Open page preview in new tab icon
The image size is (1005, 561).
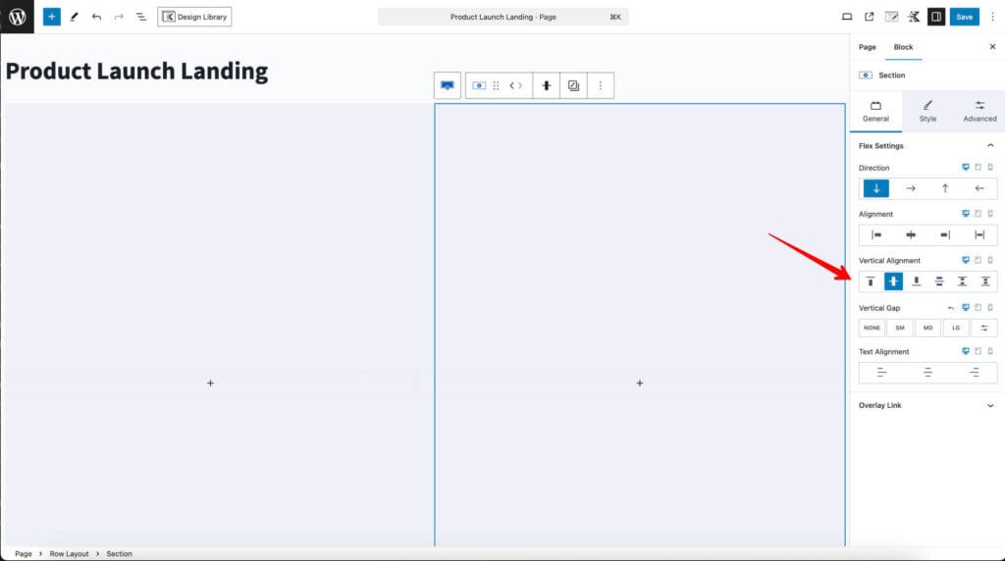tap(869, 17)
